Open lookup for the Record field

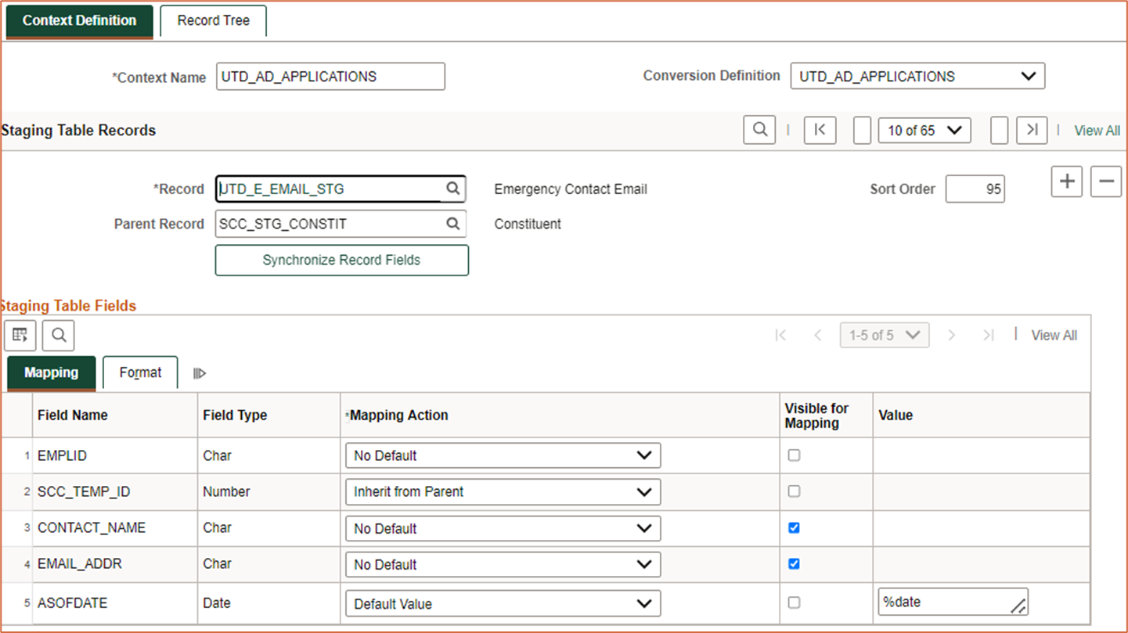click(x=452, y=189)
